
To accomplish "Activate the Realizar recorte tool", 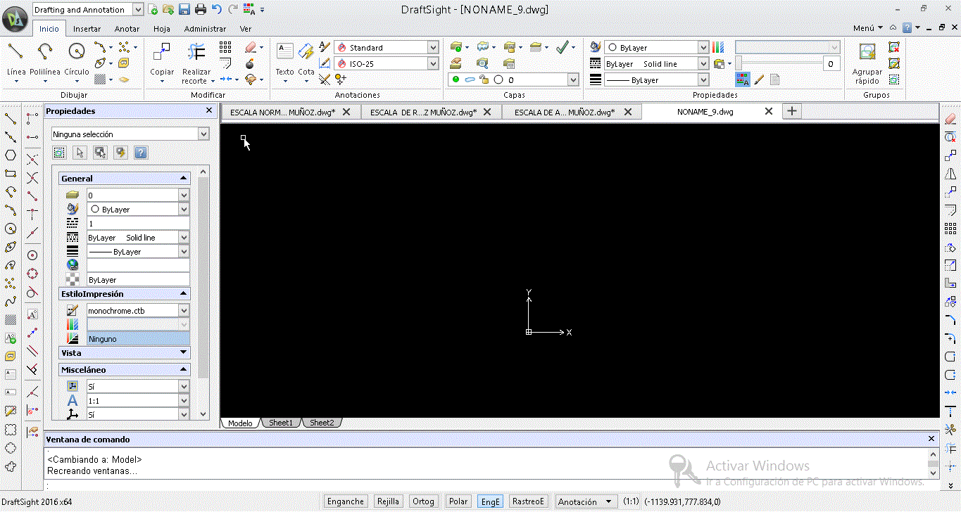I will (196, 52).
